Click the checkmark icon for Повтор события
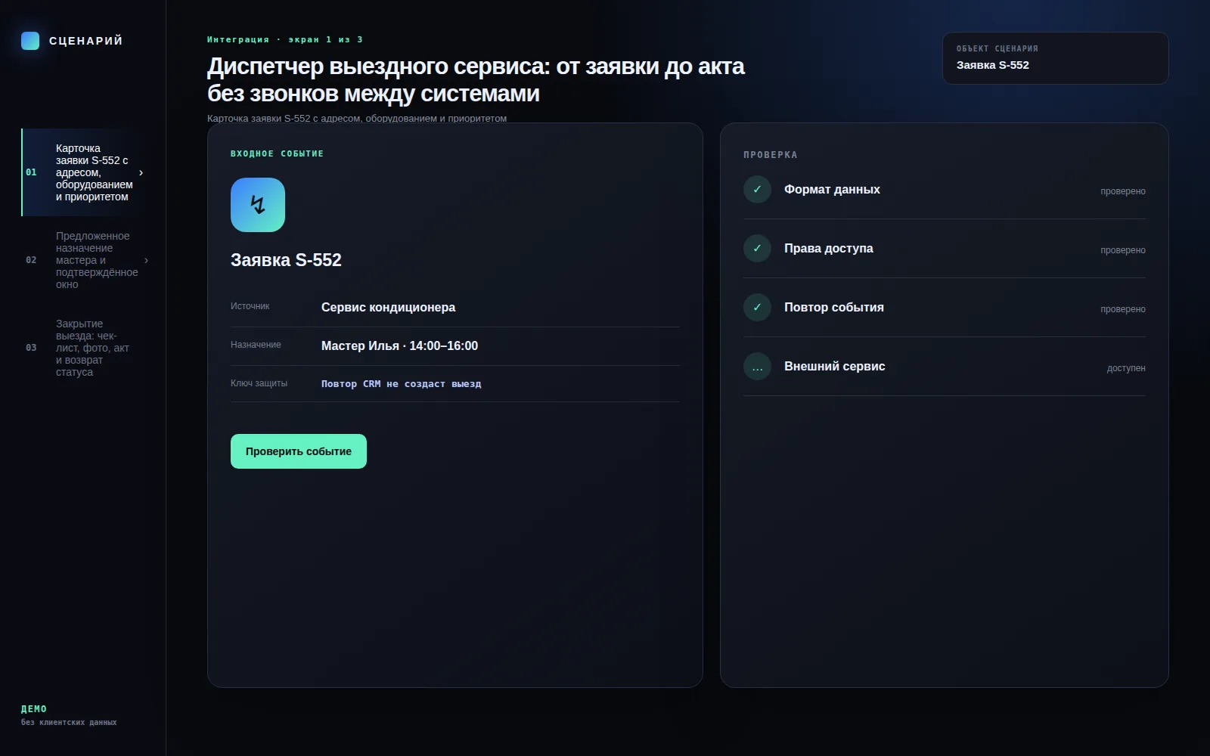1210x756 pixels. click(757, 307)
